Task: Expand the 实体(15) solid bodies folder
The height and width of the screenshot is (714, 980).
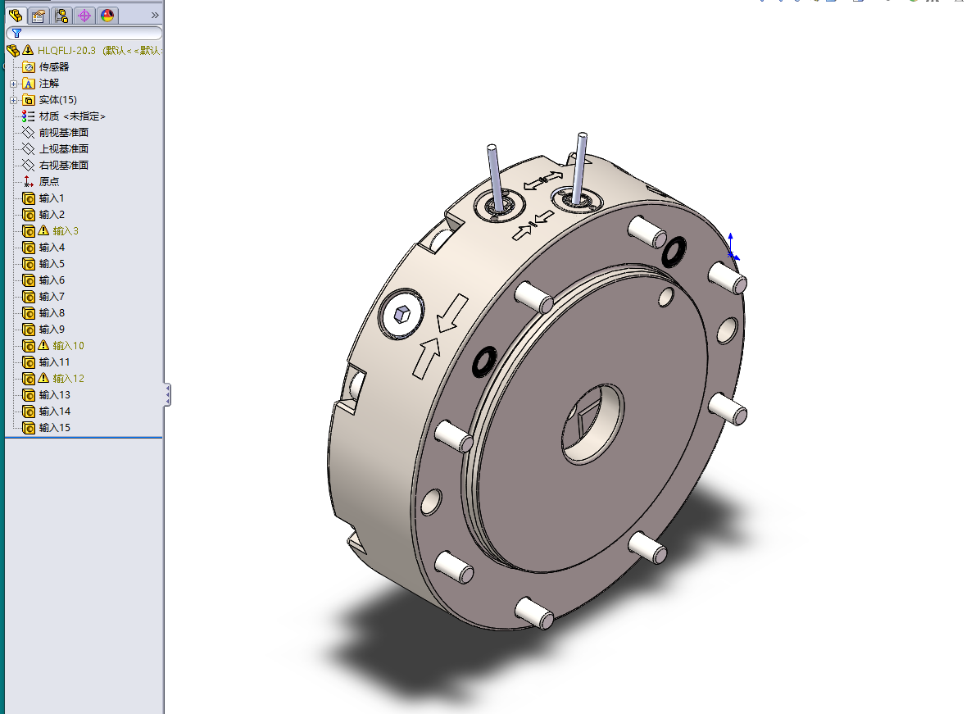Action: tap(14, 100)
